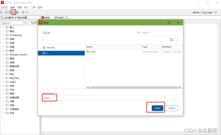Expand the 批量加载 folder
The image size is (221, 135).
pos(3,98)
